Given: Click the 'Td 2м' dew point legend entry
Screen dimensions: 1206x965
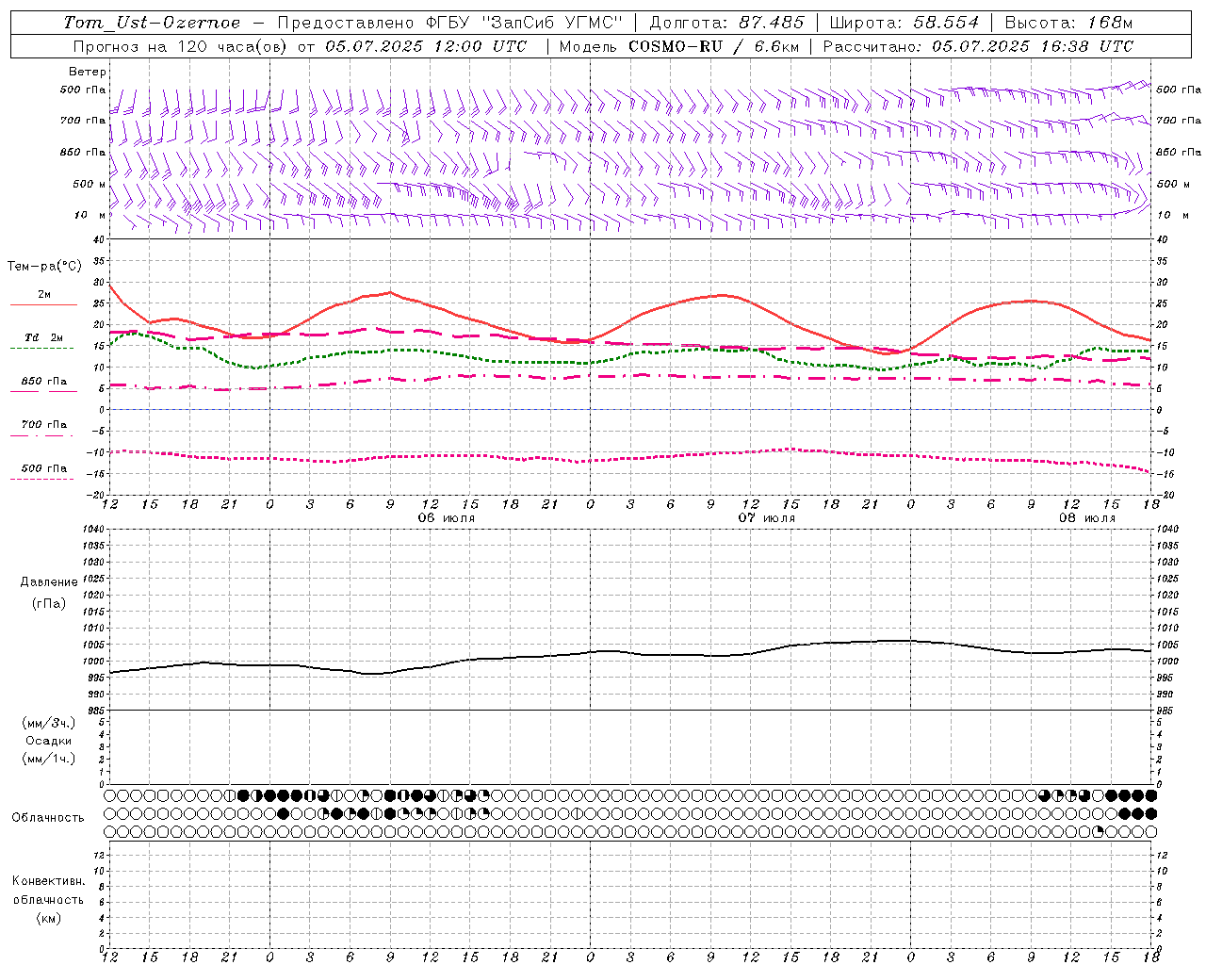Looking at the screenshot, I should point(43,337).
